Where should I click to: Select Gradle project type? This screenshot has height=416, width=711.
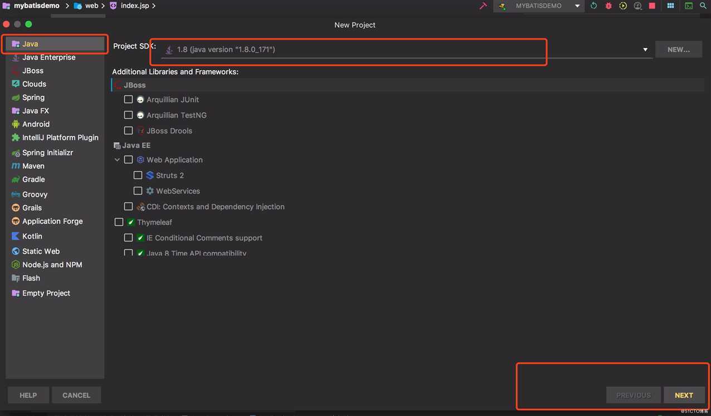pyautogui.click(x=55, y=179)
